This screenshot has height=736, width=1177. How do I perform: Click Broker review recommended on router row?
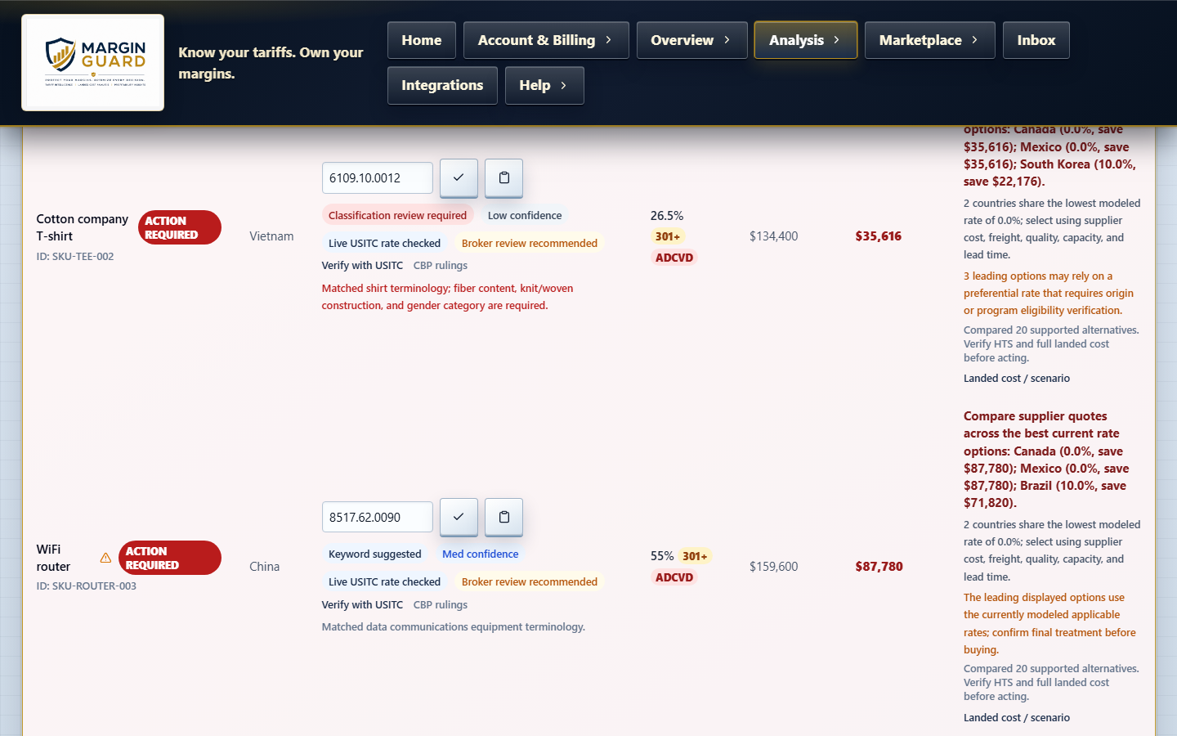click(530, 581)
